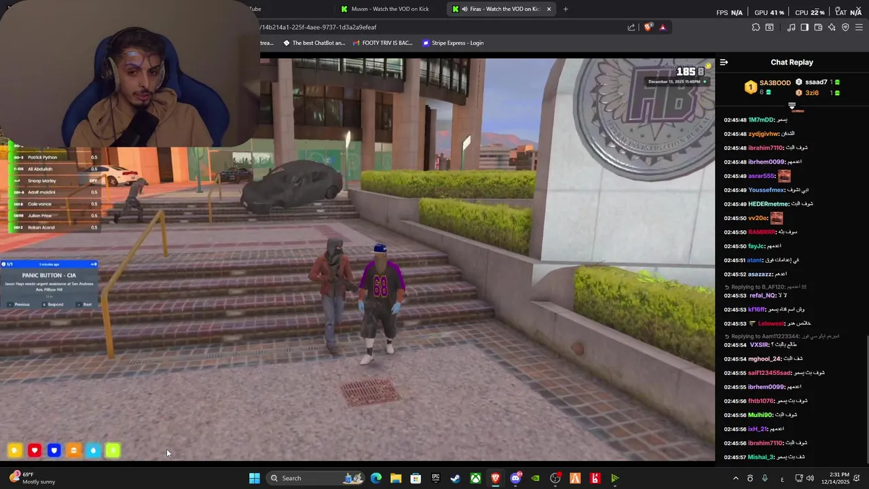Open Xbox app from taskbar

point(476,478)
